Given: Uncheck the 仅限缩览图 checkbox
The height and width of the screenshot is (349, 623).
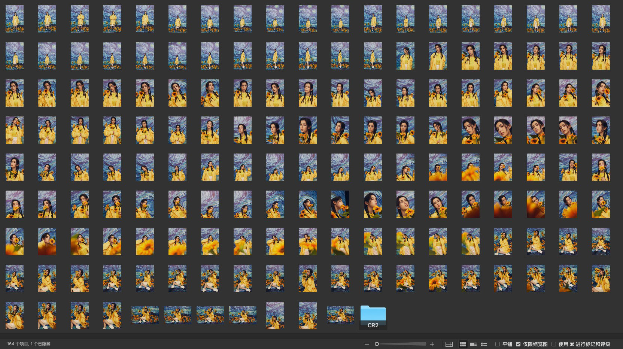Looking at the screenshot, I should pyautogui.click(x=518, y=344).
